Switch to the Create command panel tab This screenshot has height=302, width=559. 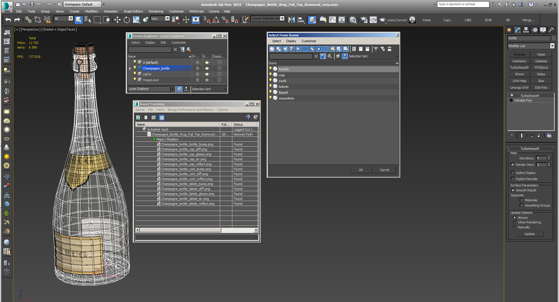point(509,30)
